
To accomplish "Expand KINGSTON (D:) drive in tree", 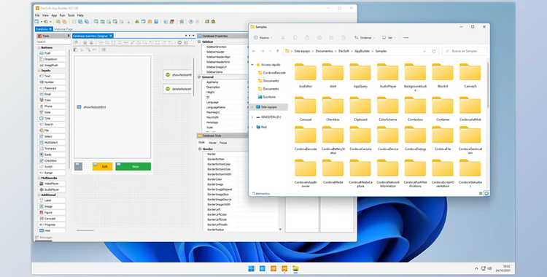I will [252, 117].
